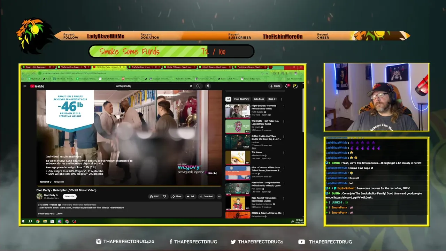Open options menu for Post Malone Congratulations

pos(284,183)
